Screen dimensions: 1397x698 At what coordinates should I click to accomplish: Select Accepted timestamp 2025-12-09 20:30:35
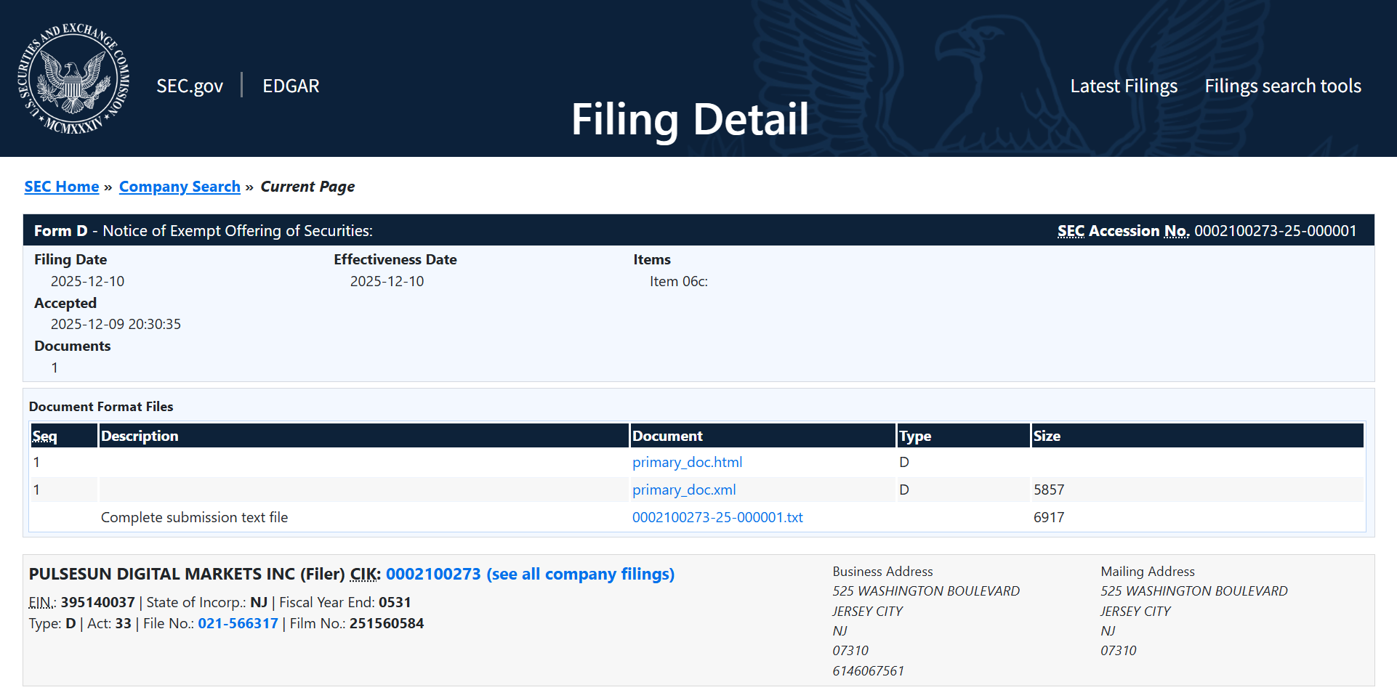tap(116, 324)
